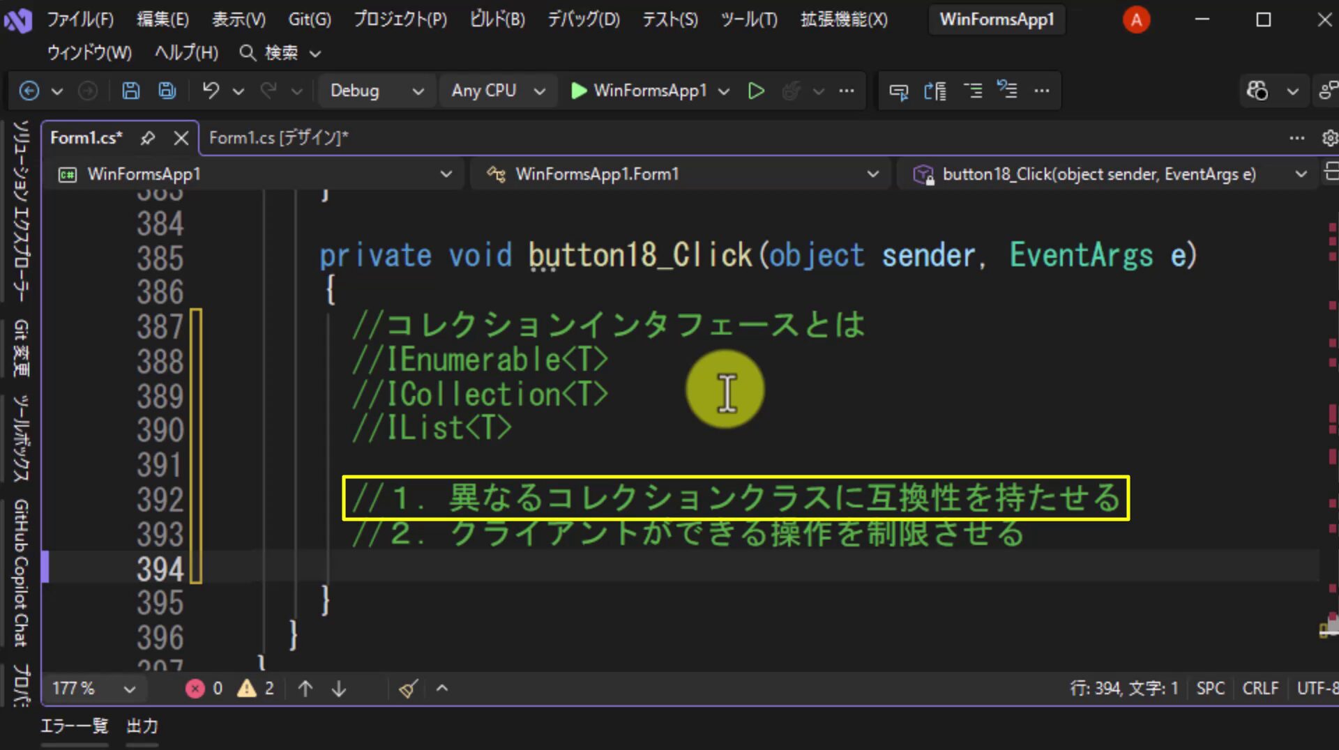
Task: Open the 出力 panel tab
Action: (x=142, y=726)
